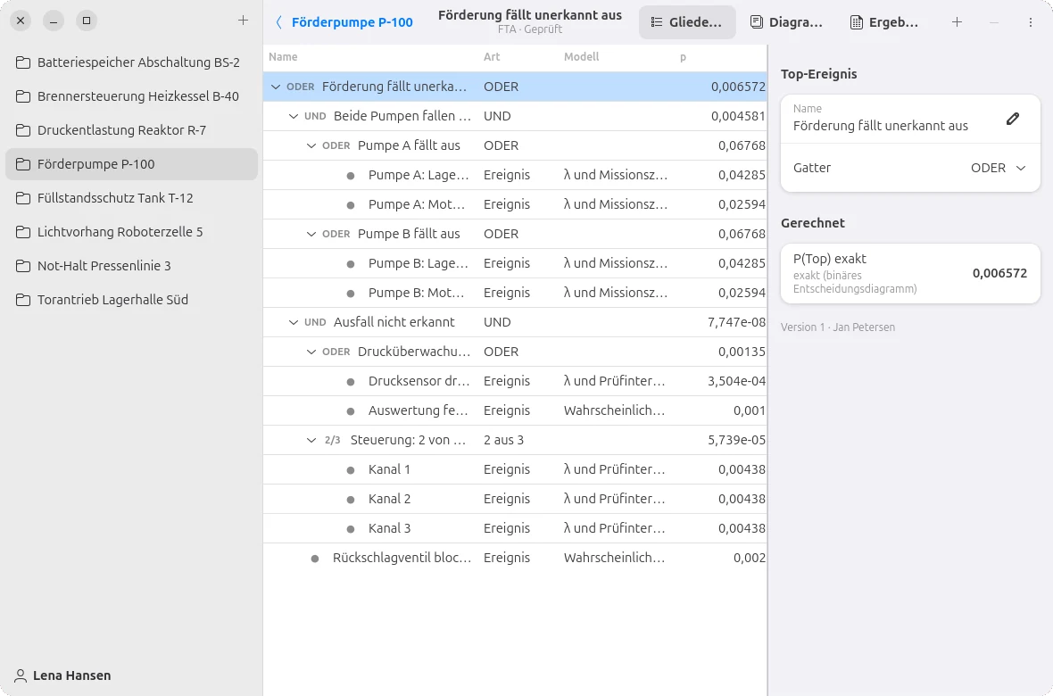Click the back chevron next to Förderpumpe P-100
The width and height of the screenshot is (1053, 696).
[278, 22]
